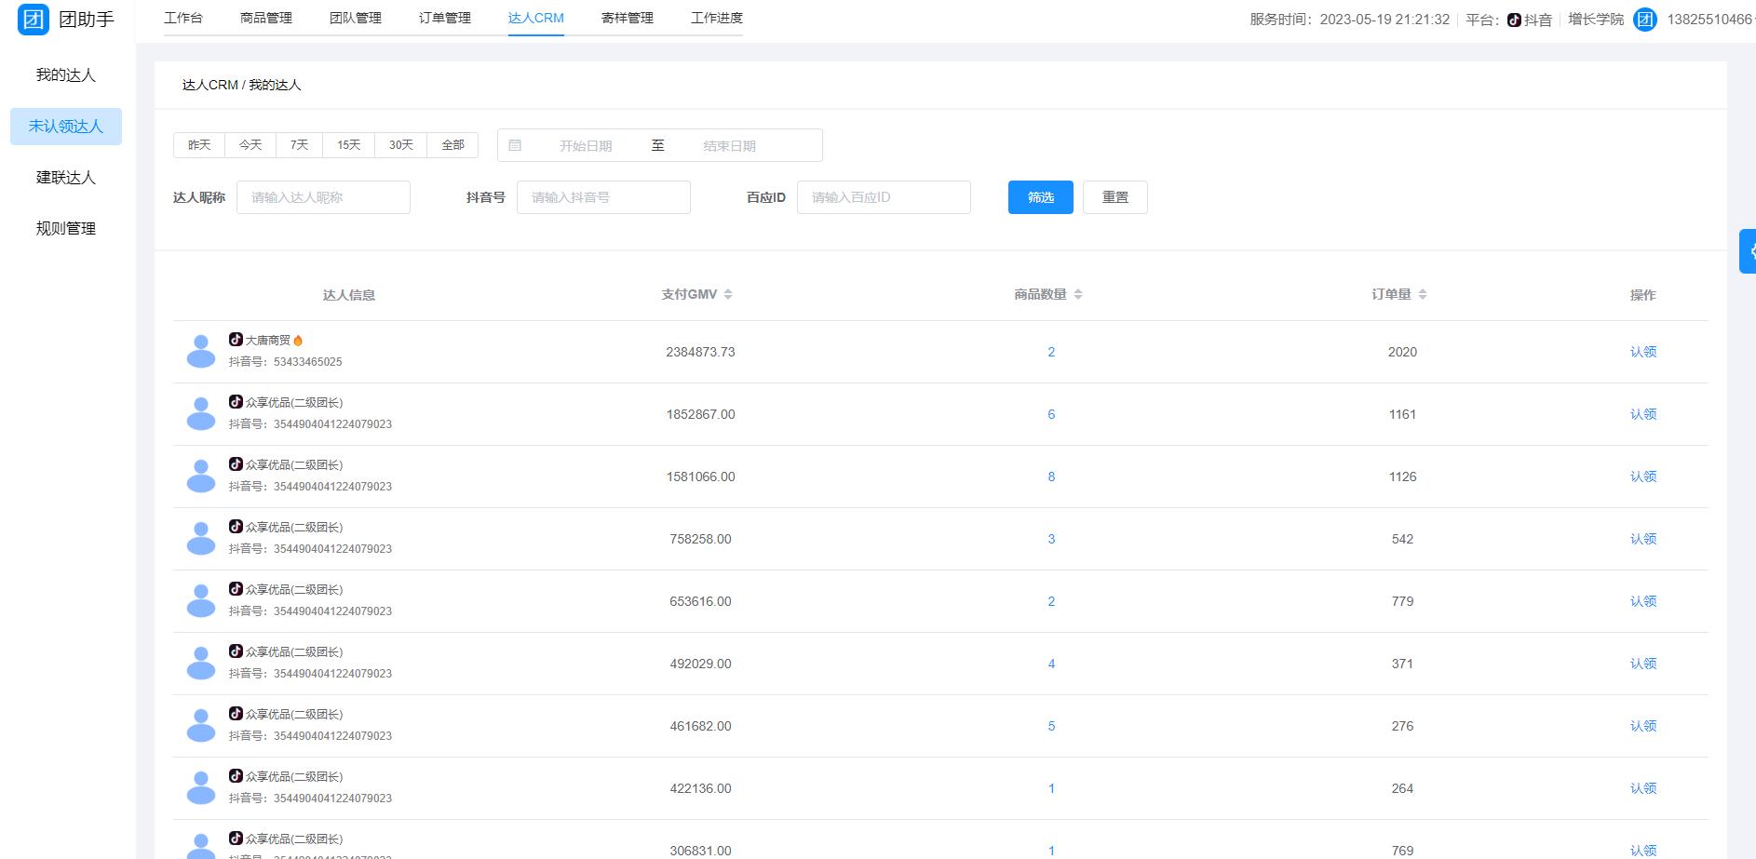Image resolution: width=1756 pixels, height=859 pixels.
Task: Click 大唐商贸's TikTok icon in the list
Action: [235, 340]
